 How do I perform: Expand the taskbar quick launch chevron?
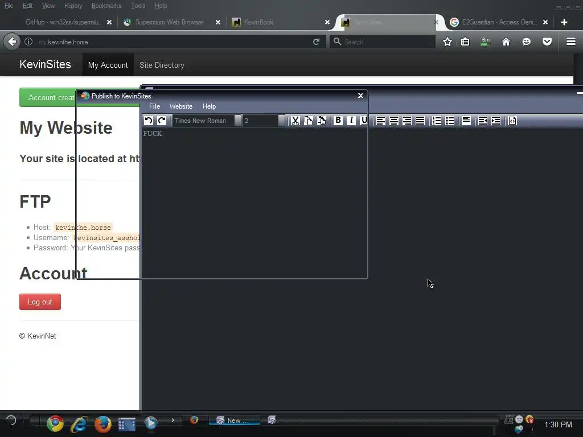coord(173,420)
